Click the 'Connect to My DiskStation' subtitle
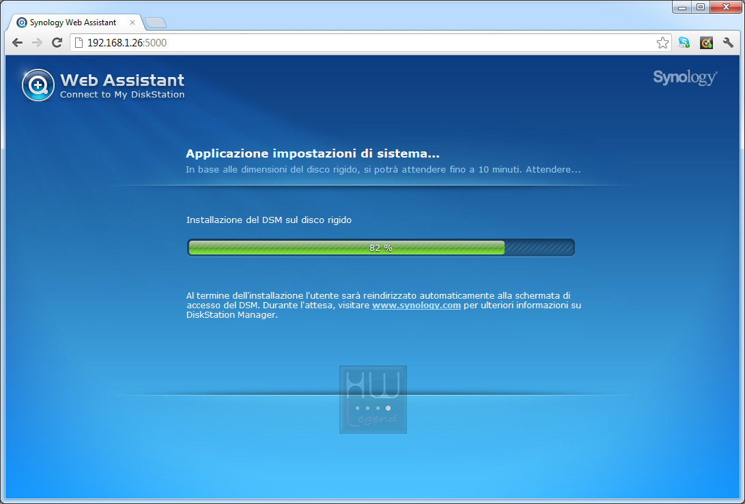The image size is (745, 504). (x=122, y=94)
